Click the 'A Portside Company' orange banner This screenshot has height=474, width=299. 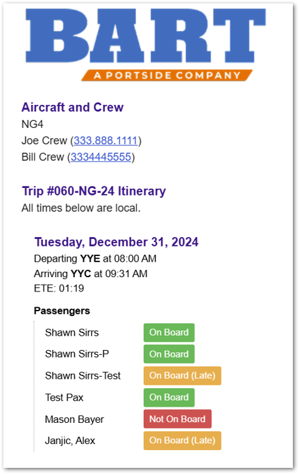click(x=167, y=76)
